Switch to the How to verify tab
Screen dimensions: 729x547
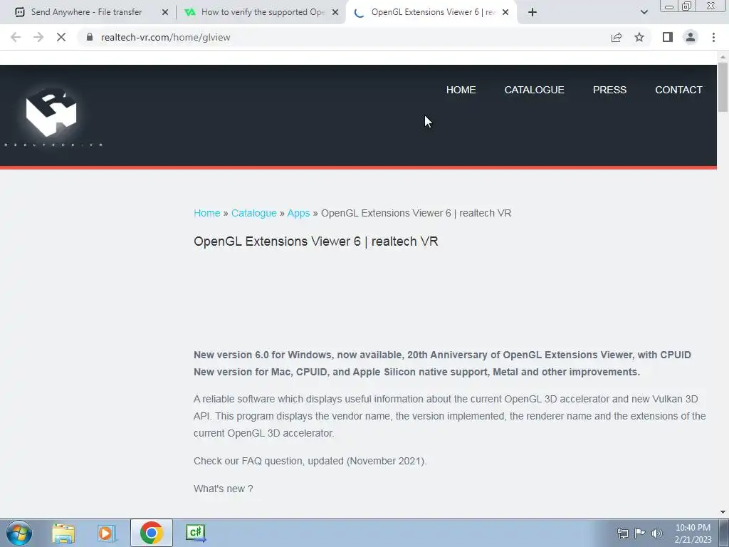[x=261, y=12]
